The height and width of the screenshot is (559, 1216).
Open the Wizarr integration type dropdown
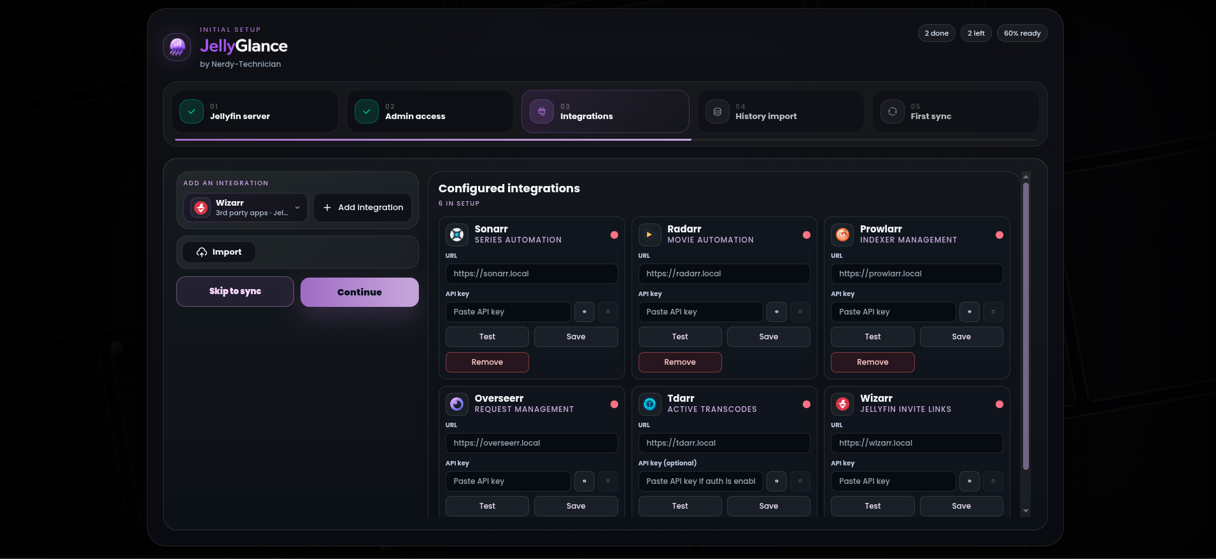click(246, 208)
